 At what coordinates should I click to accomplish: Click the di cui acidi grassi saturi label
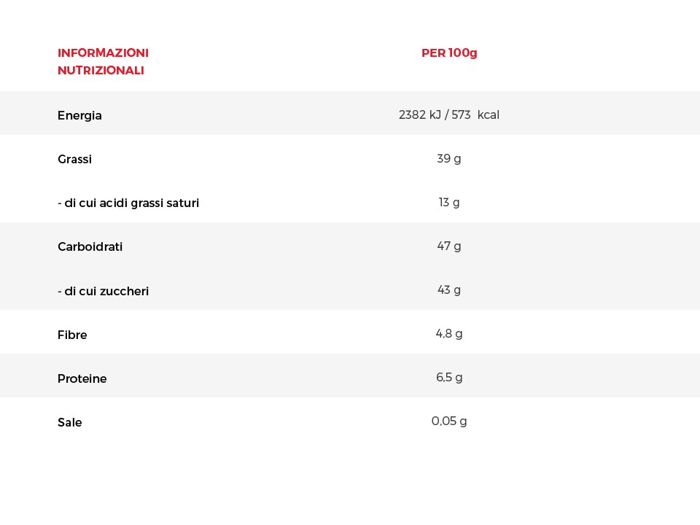(x=128, y=203)
